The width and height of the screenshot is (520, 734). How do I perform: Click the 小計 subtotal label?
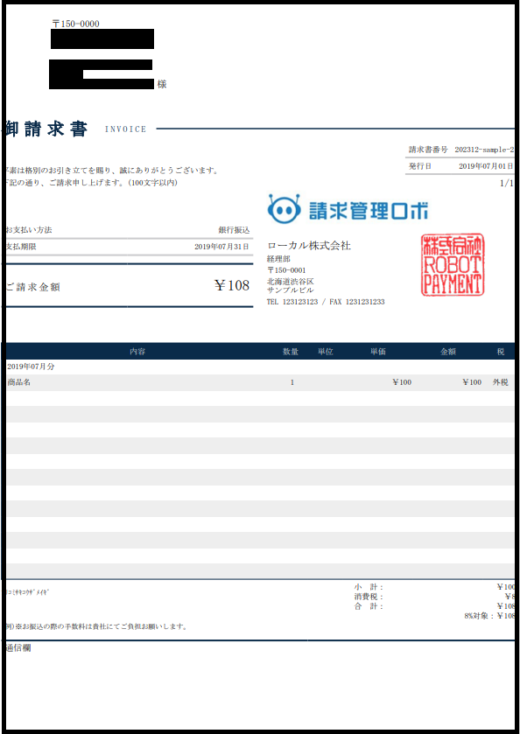point(369,587)
